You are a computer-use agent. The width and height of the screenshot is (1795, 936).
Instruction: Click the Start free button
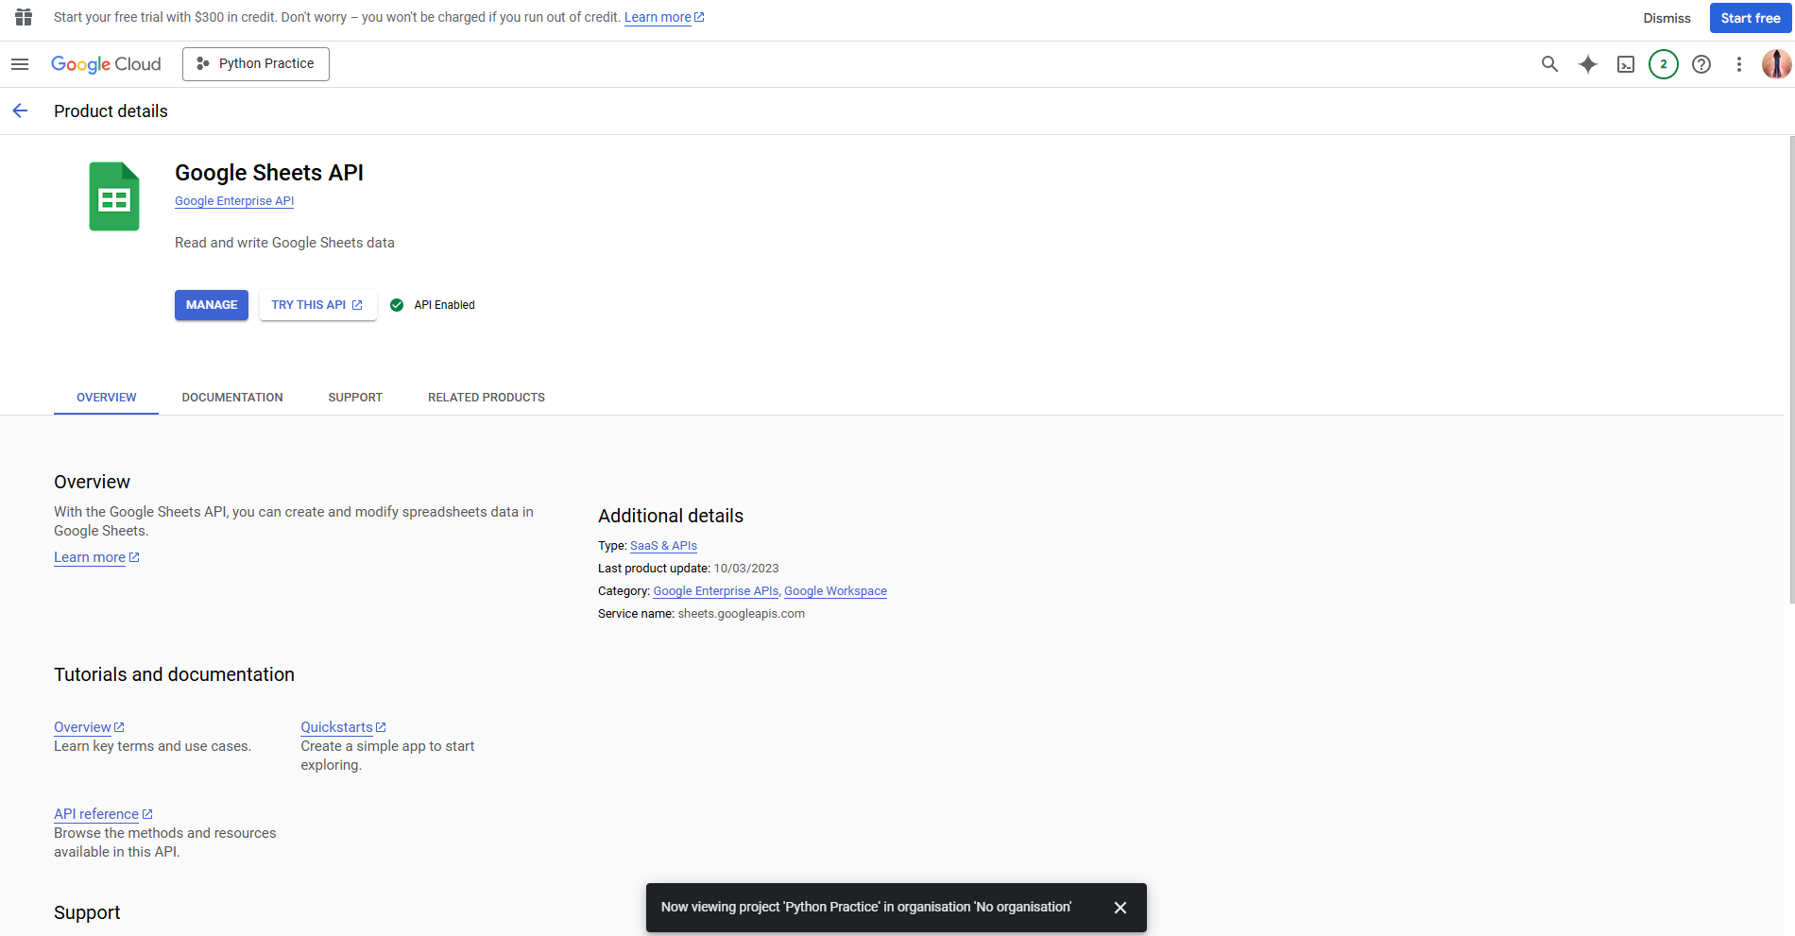[1751, 18]
